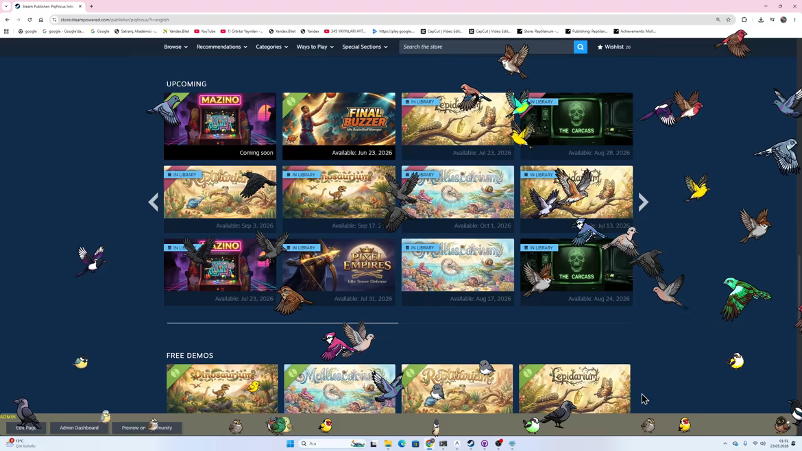Open The Carcass card available Aug 24
Image resolution: width=802 pixels, height=451 pixels.
576,272
